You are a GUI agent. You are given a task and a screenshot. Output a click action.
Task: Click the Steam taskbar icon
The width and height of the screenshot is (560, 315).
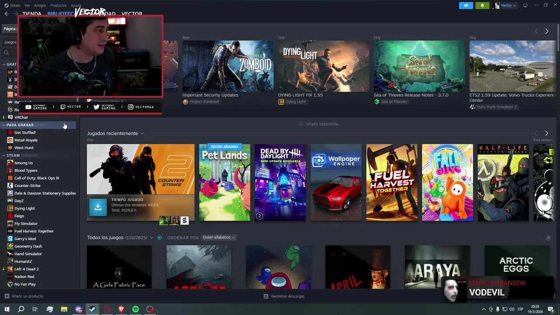coord(92,309)
